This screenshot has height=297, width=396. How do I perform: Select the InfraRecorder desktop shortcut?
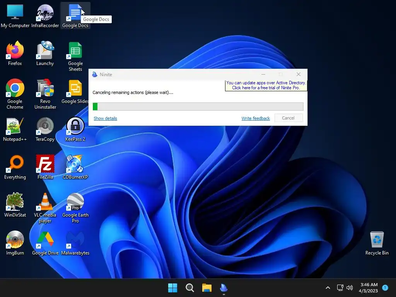coord(45,15)
